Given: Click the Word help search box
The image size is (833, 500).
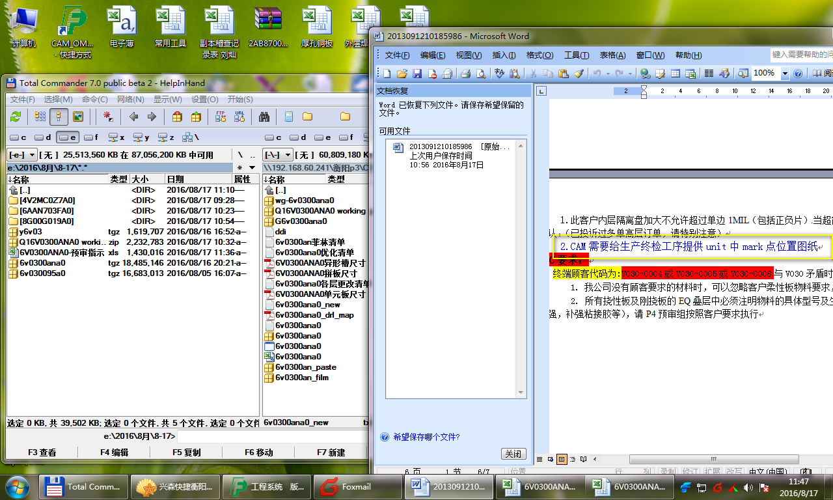Looking at the screenshot, I should [x=801, y=55].
